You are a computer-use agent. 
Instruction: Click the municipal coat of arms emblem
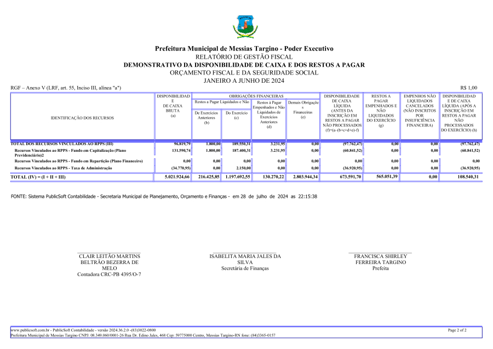point(244,26)
